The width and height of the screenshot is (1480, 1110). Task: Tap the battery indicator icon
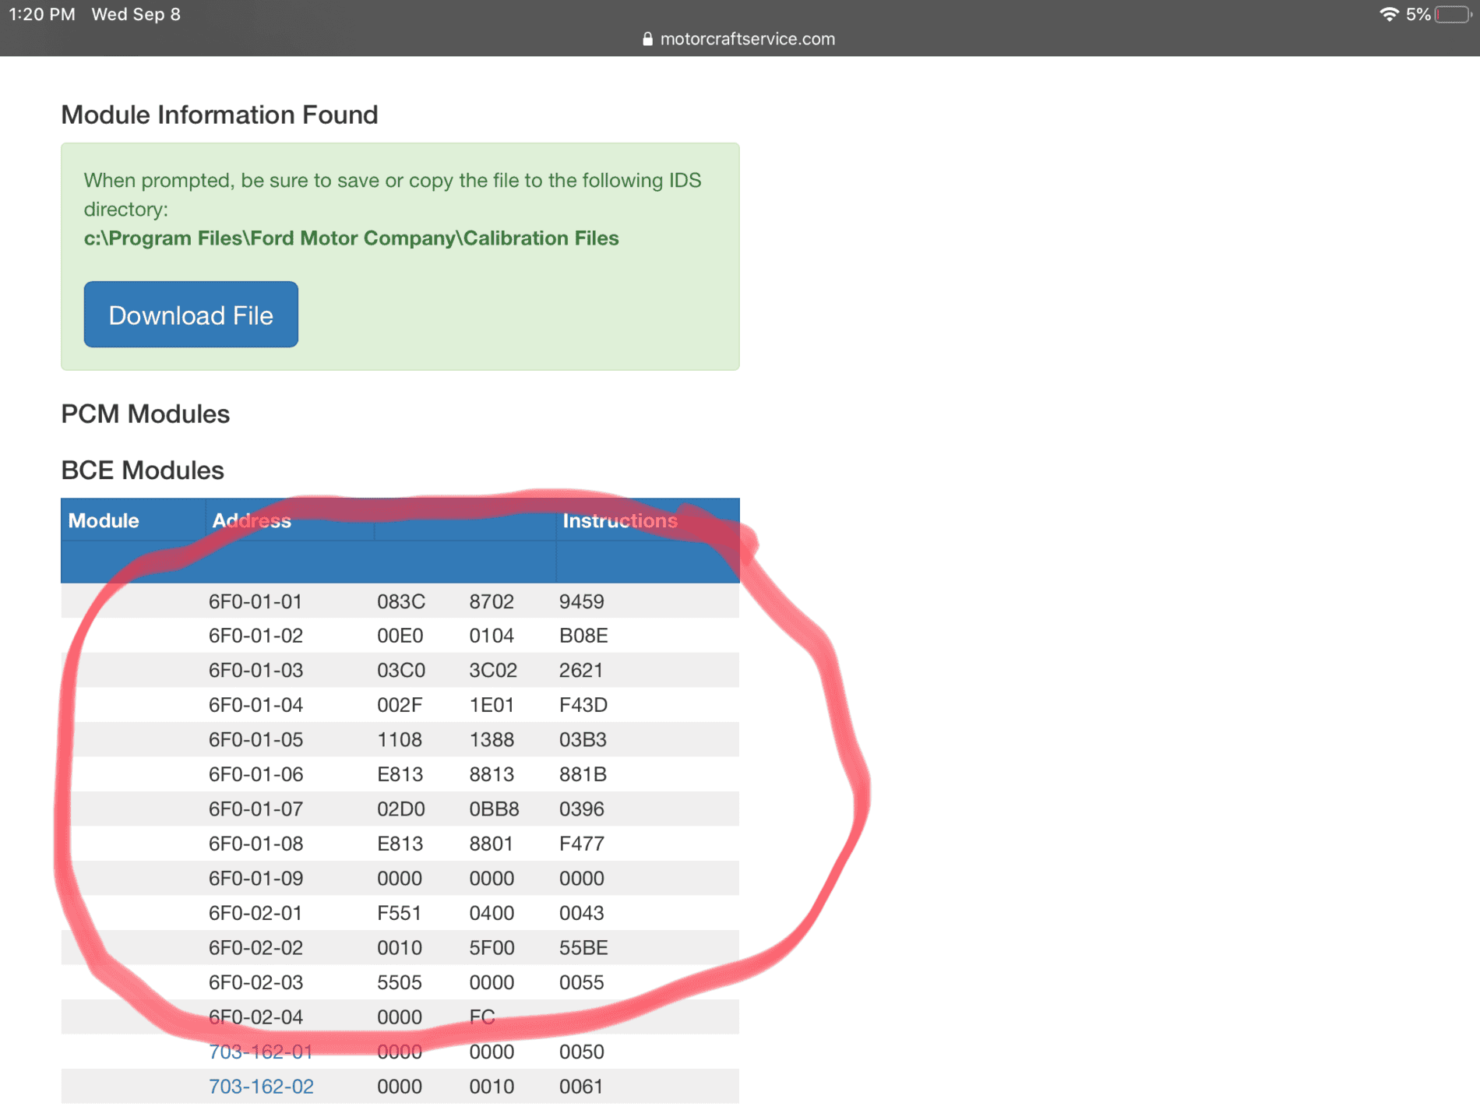click(x=1453, y=14)
